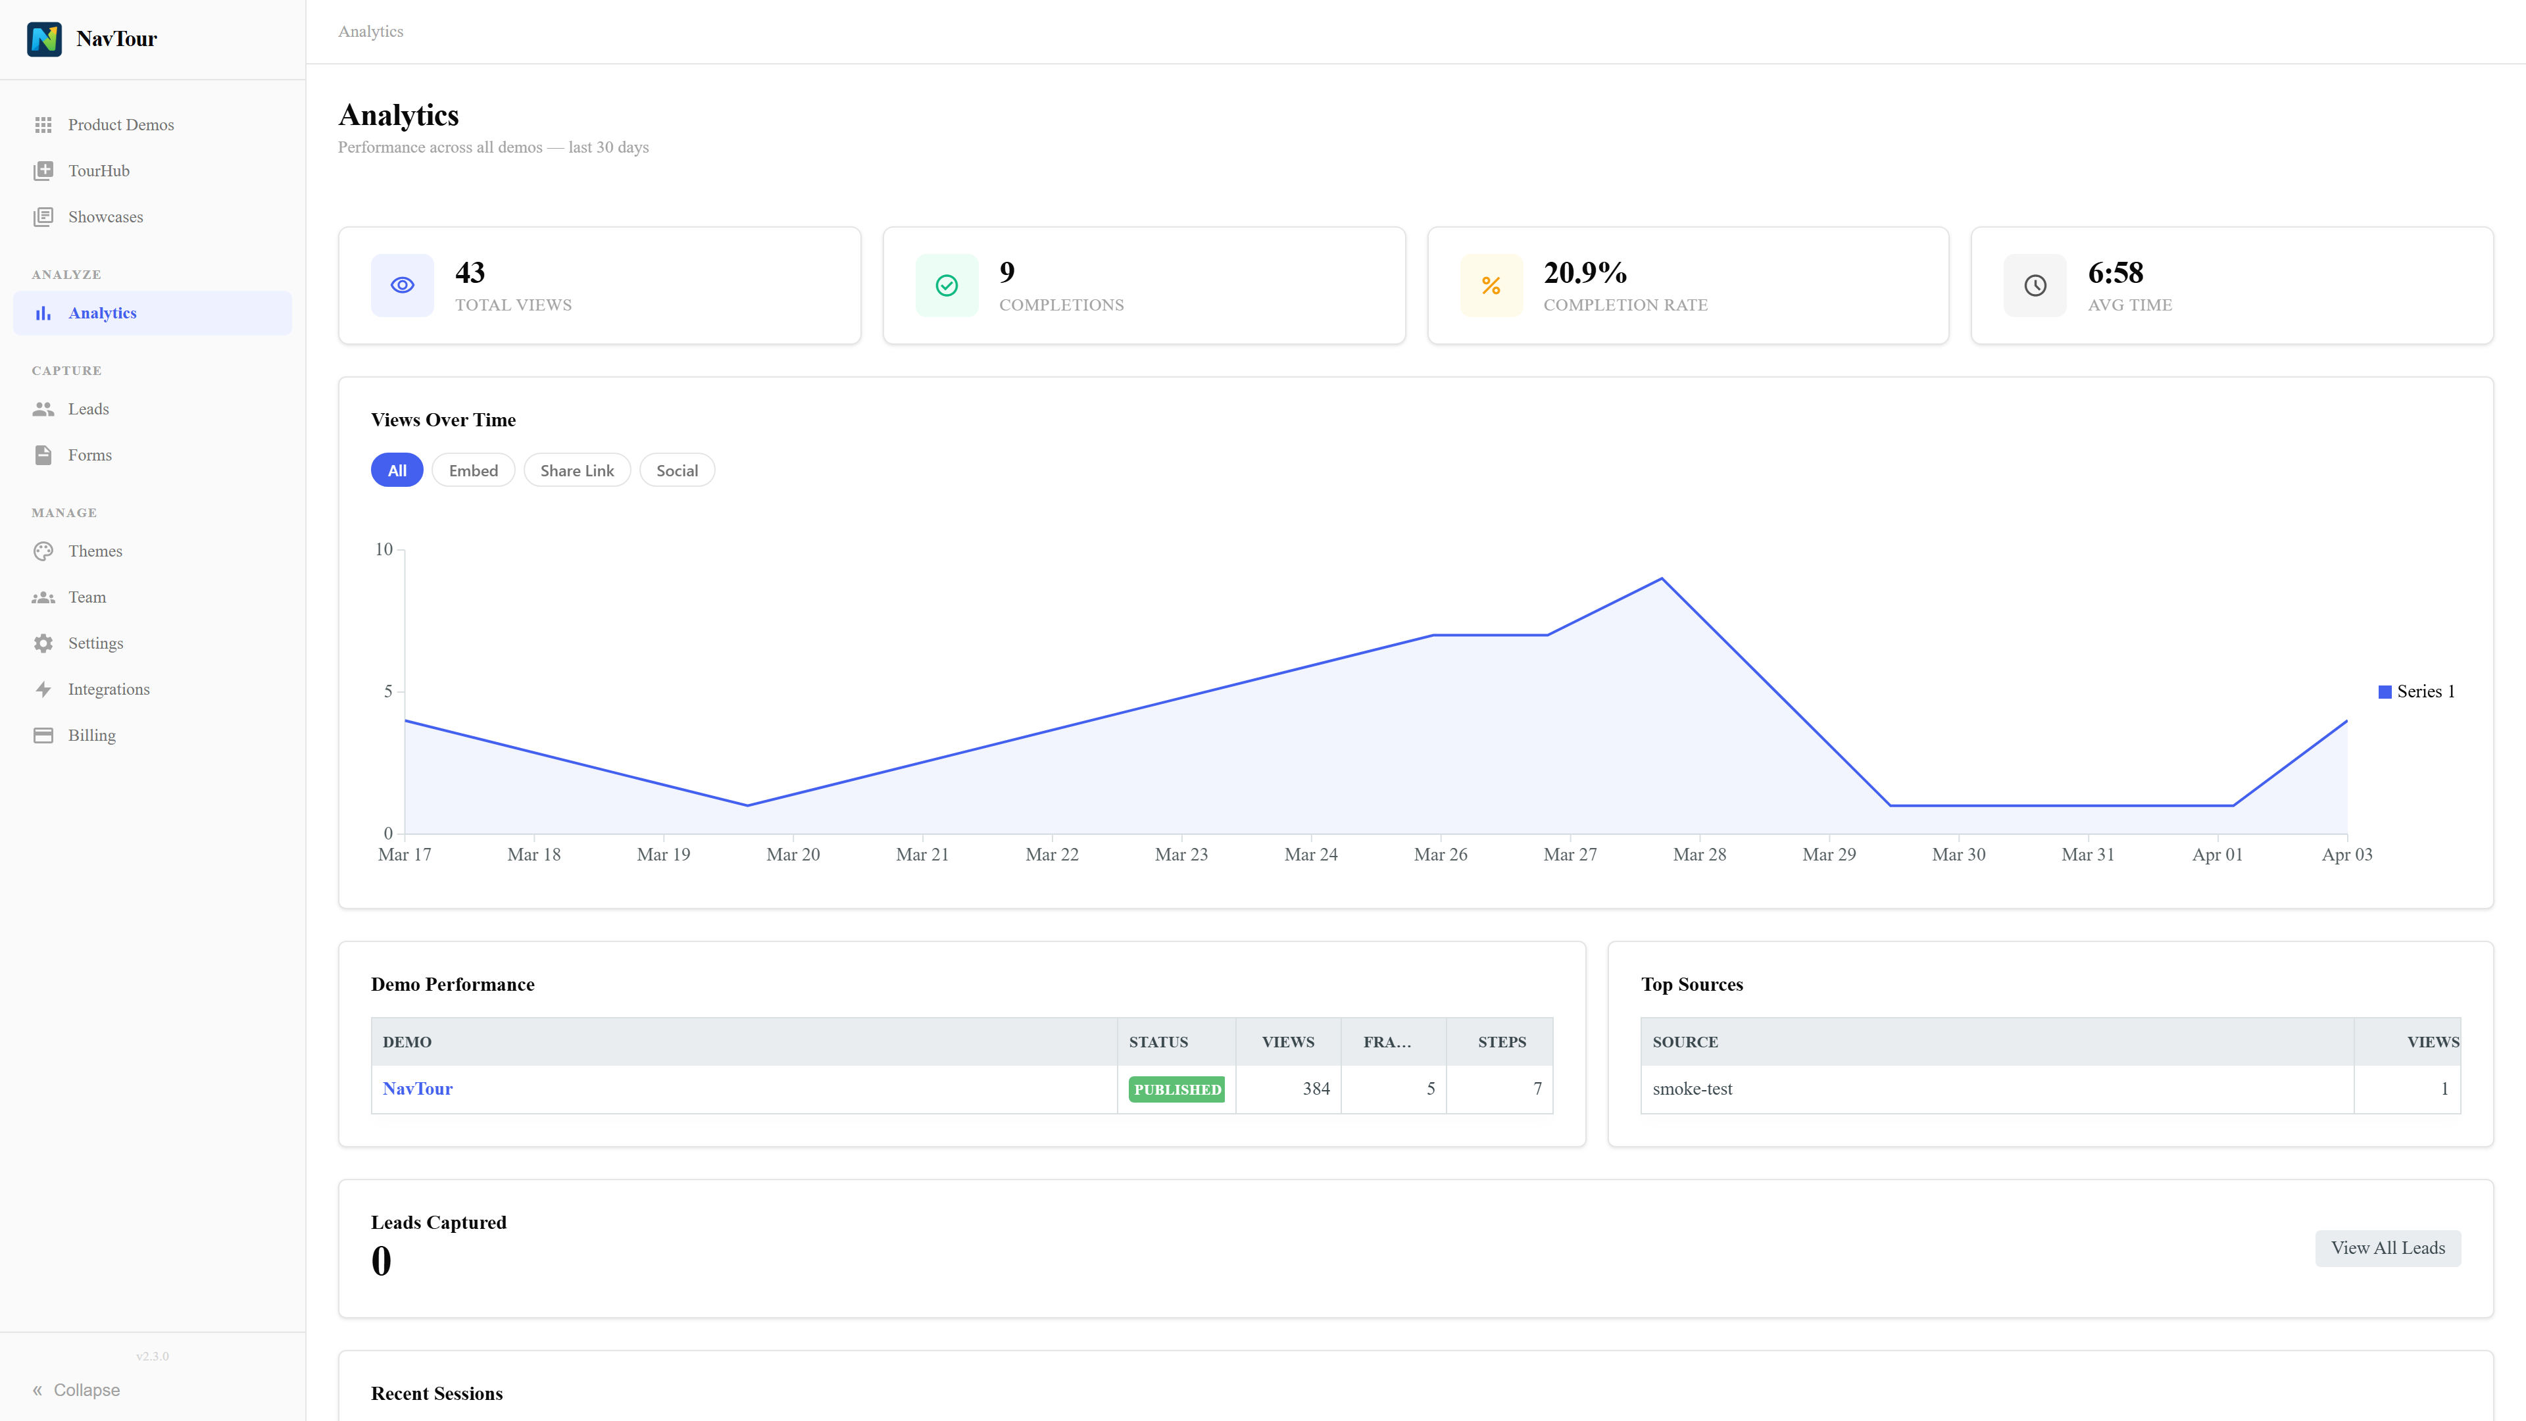This screenshot has width=2526, height=1421.
Task: Select the All filter tab
Action: tap(396, 470)
